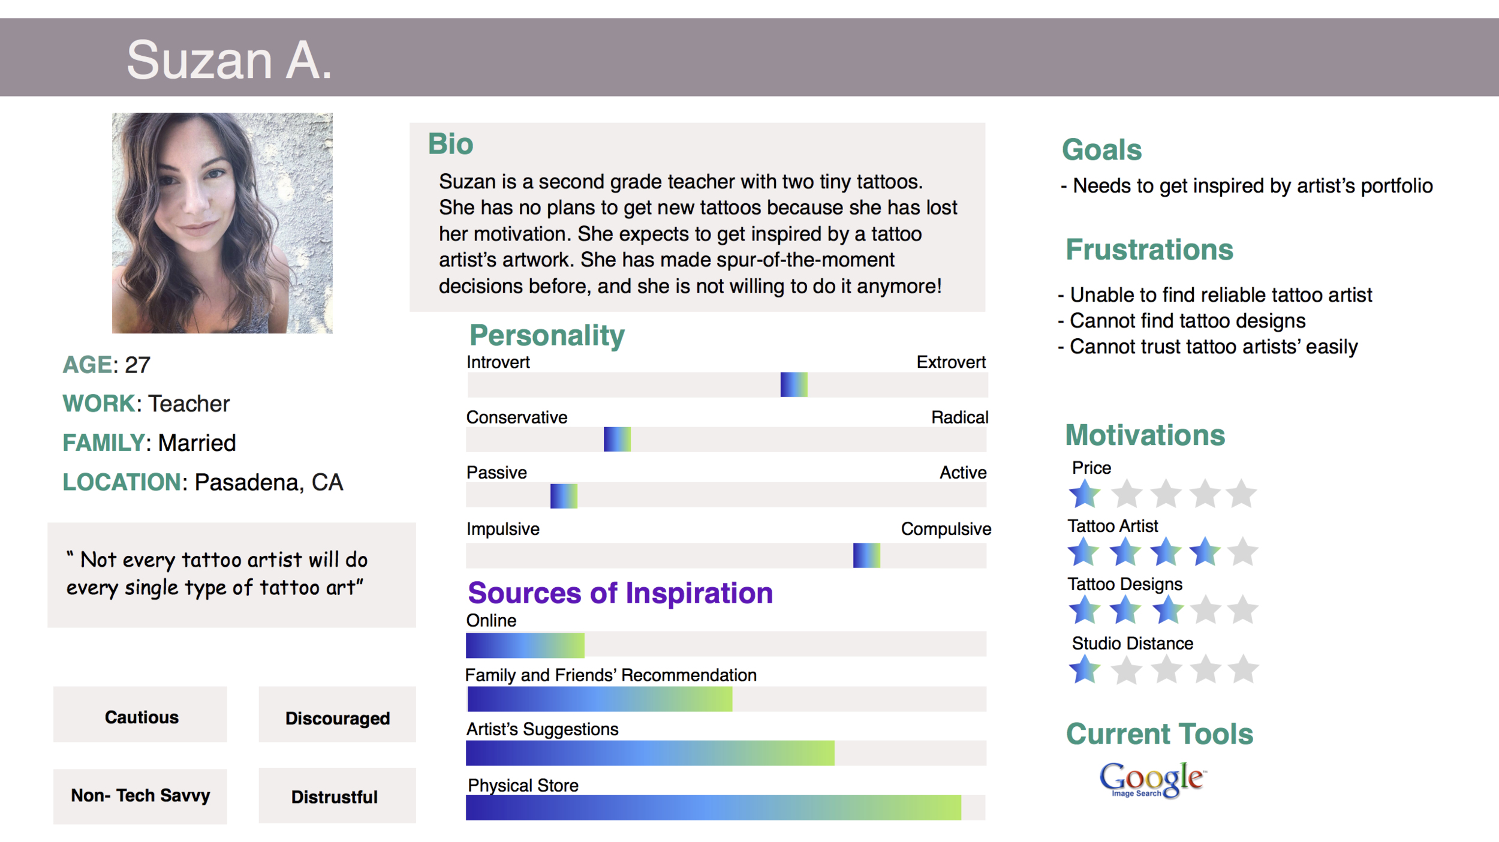Screen dimensions: 1499x842
Task: Click the Non- Tech Savvy tag
Action: tap(140, 796)
